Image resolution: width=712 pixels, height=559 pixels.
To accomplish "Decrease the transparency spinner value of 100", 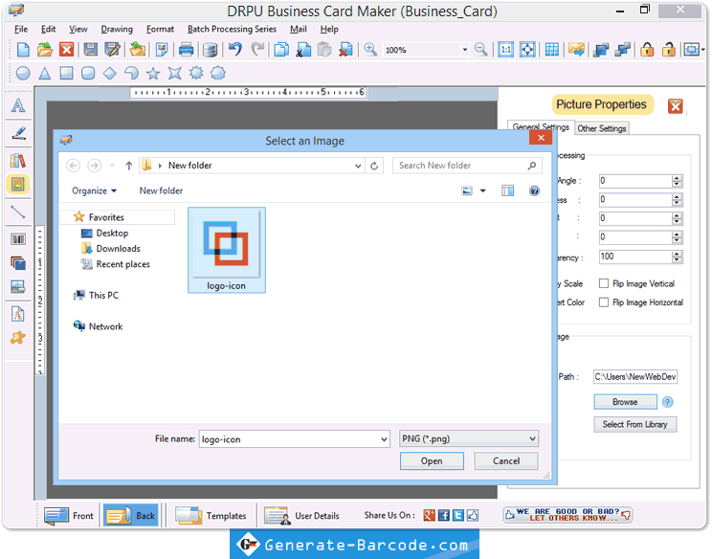I will coord(677,259).
